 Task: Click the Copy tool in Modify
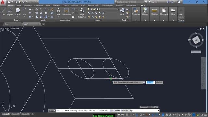pos(37,13)
